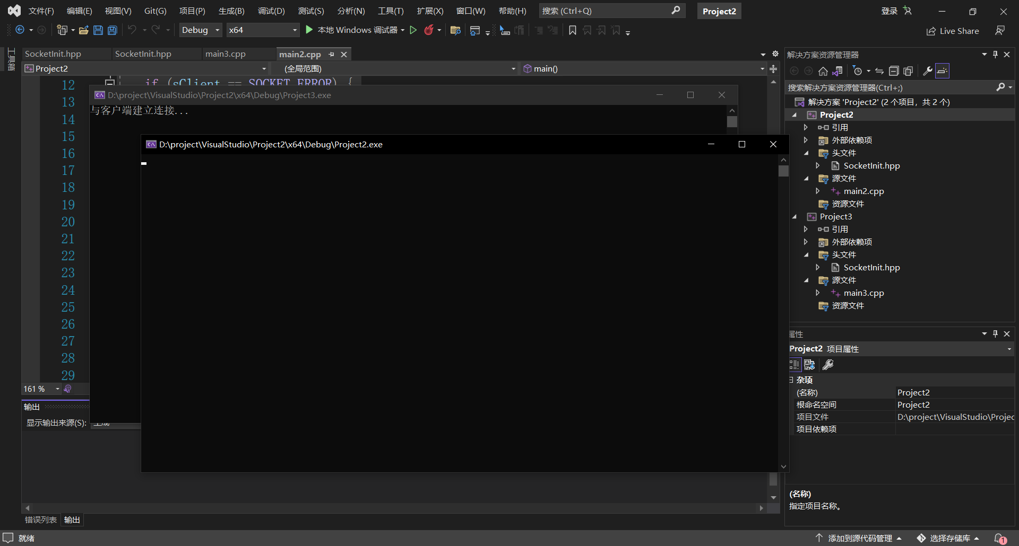Click the Save All toolbar icon
This screenshot has height=546, width=1019.
tap(113, 30)
